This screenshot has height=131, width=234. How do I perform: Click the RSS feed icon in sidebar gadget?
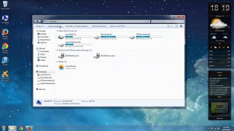click(x=219, y=47)
